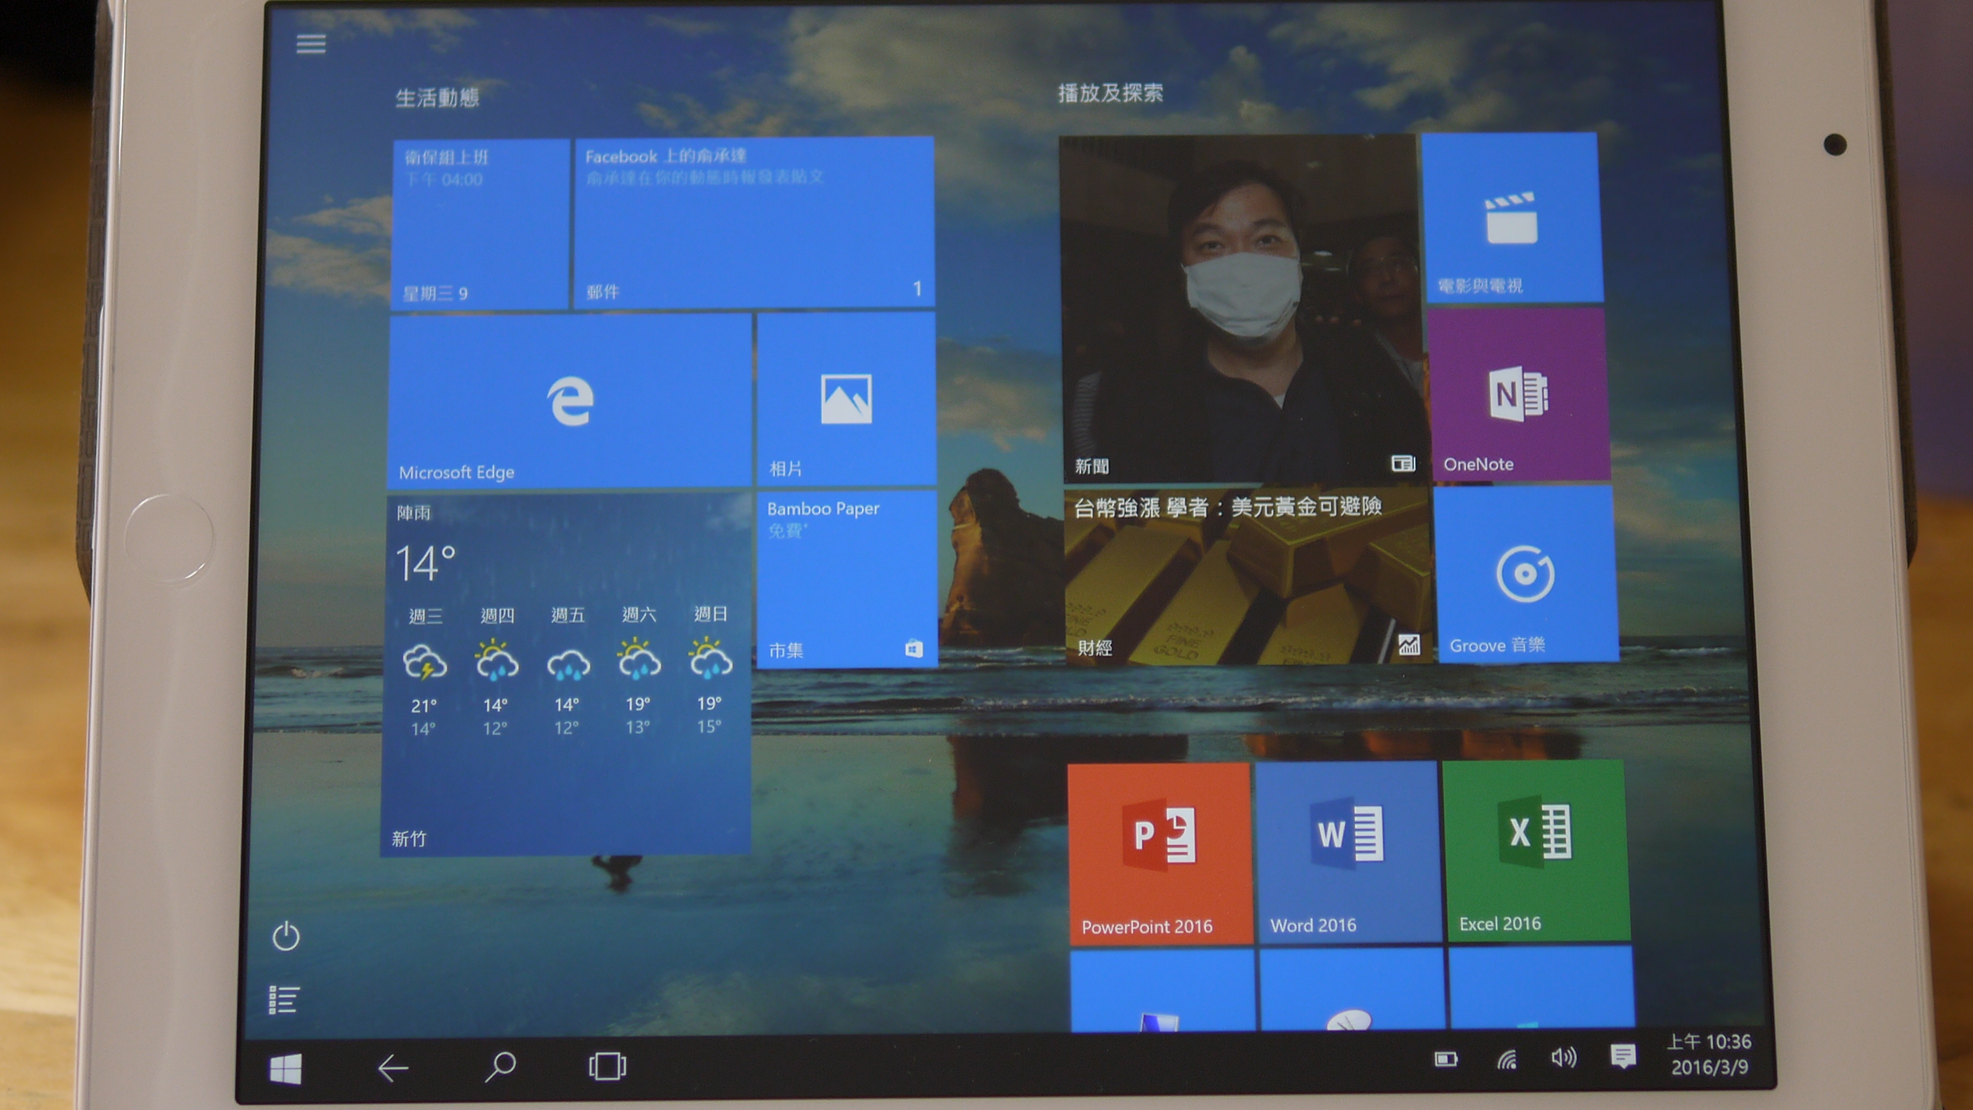Click the power button icon
The width and height of the screenshot is (1973, 1110).
click(x=286, y=936)
